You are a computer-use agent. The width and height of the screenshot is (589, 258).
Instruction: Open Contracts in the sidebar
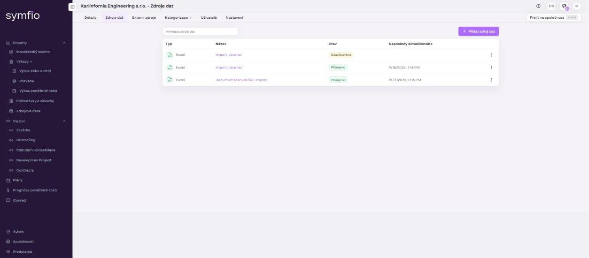(25, 170)
